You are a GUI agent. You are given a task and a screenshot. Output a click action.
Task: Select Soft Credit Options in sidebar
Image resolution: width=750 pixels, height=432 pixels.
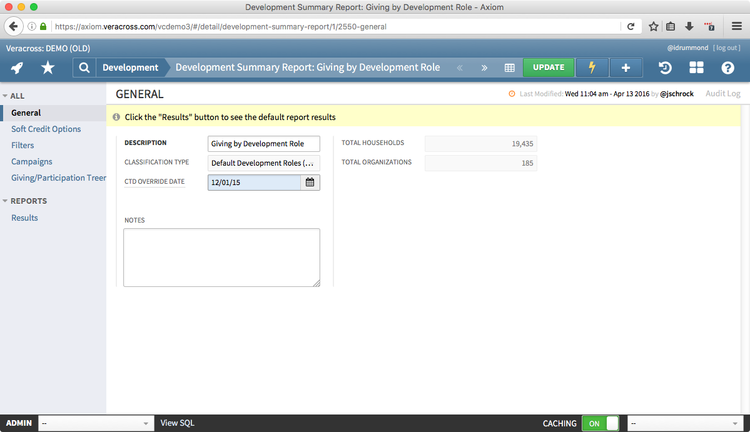[x=46, y=129]
